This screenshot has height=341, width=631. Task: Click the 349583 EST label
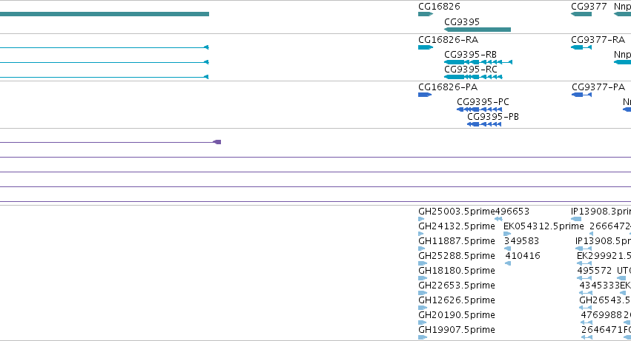point(521,241)
